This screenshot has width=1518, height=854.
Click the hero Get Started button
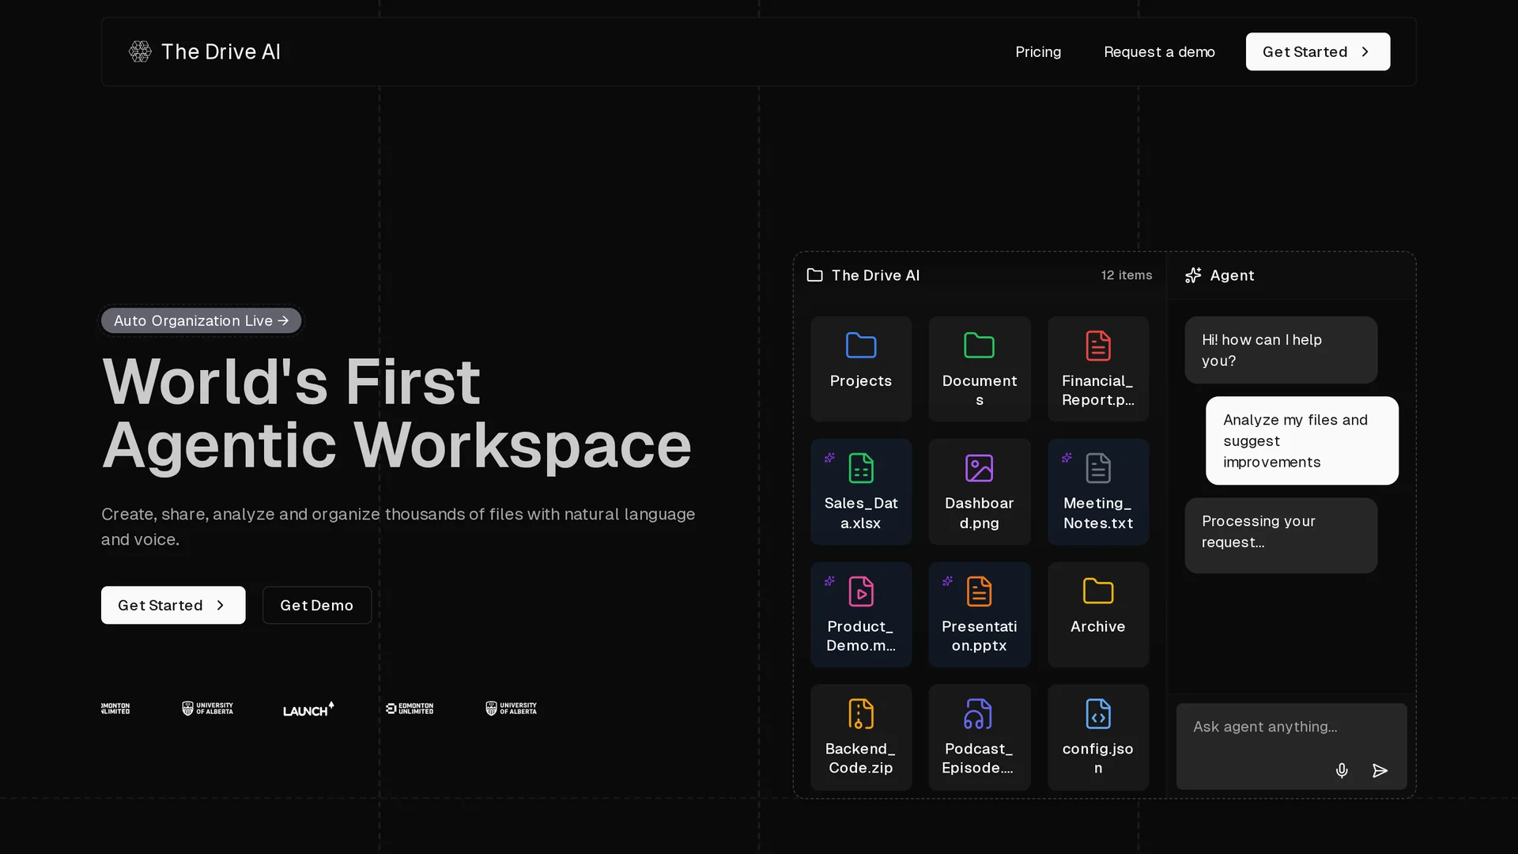tap(173, 605)
